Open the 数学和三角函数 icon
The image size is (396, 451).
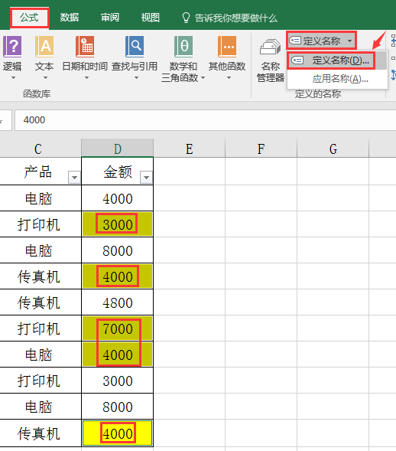coord(183,47)
